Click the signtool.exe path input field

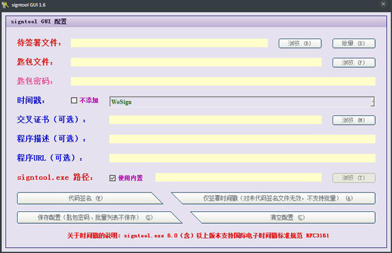238,177
